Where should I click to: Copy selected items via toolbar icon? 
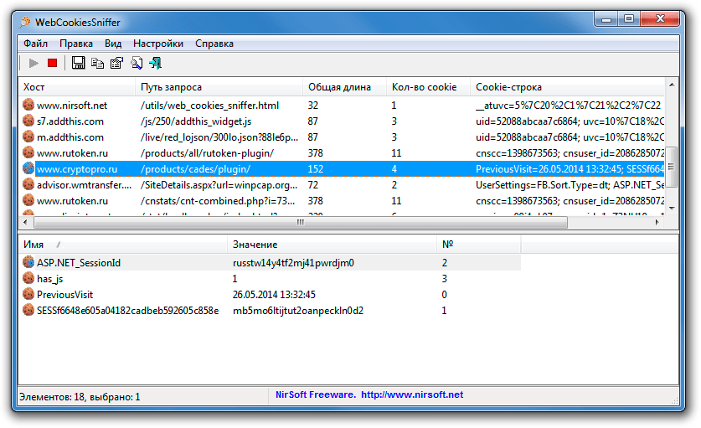pos(97,63)
